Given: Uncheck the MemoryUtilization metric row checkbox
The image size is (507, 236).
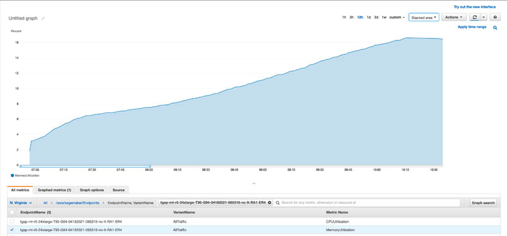Looking at the screenshot, I should tap(12, 230).
